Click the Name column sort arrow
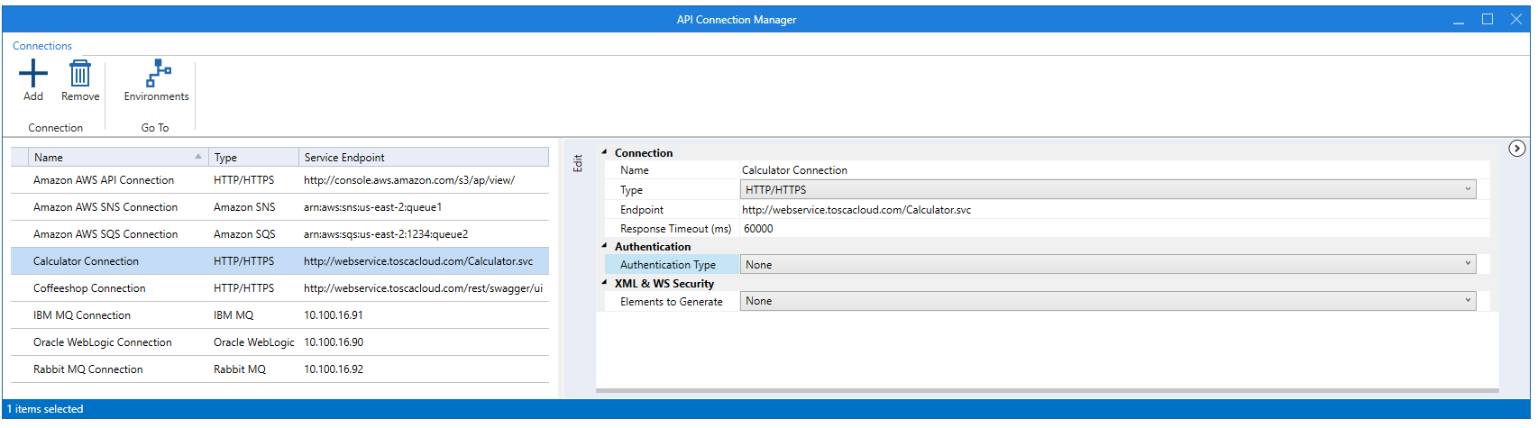 pyautogui.click(x=198, y=157)
